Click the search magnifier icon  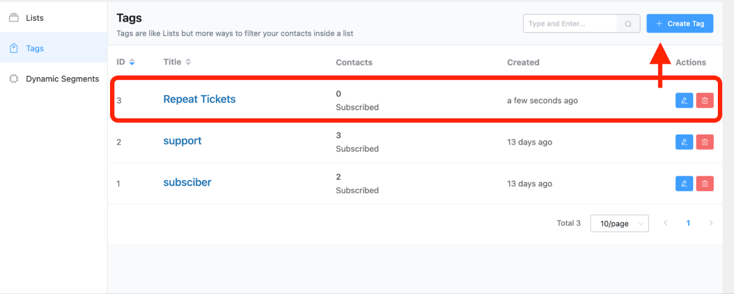coord(628,23)
